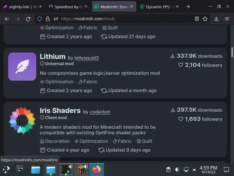234x176 pixels.
Task: Switch to the Minecraft crafting table app
Action: point(81,170)
